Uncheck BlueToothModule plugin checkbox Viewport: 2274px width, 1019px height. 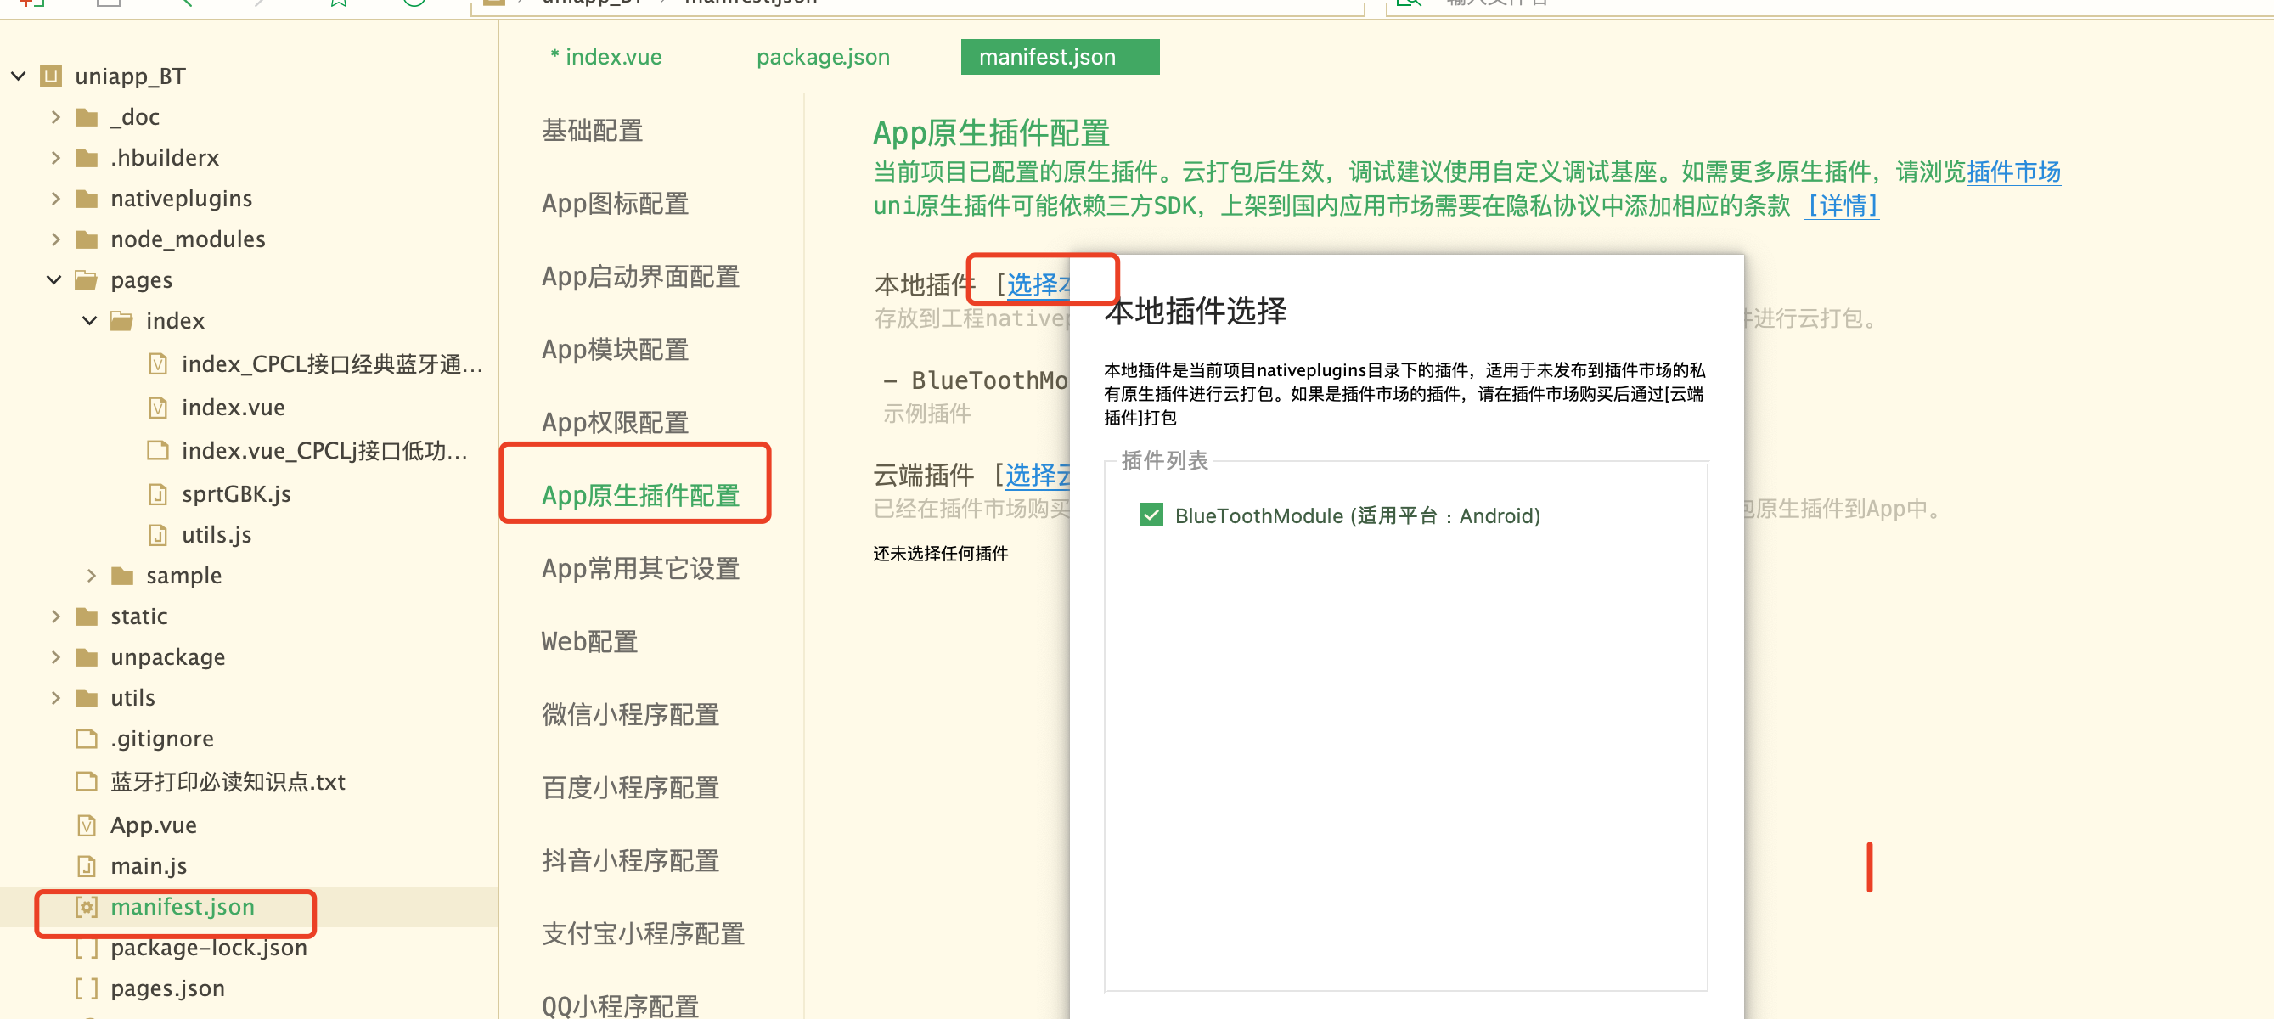click(x=1151, y=515)
